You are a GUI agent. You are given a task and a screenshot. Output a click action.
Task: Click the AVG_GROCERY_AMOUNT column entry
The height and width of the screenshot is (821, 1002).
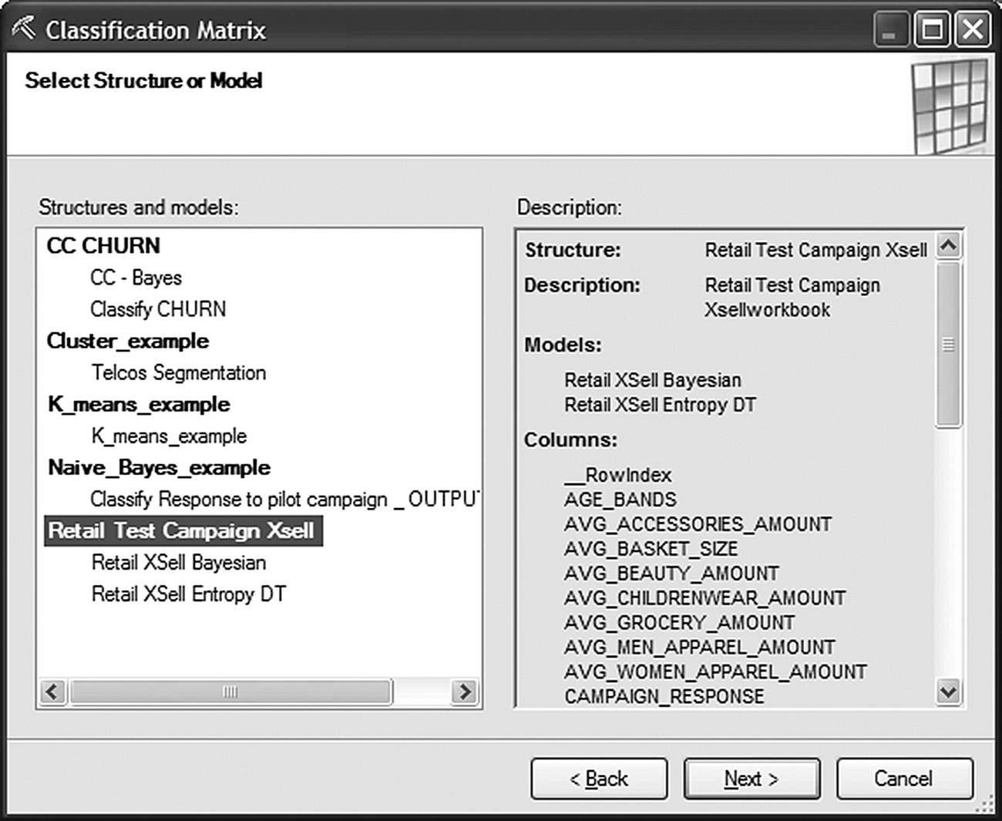(x=679, y=623)
